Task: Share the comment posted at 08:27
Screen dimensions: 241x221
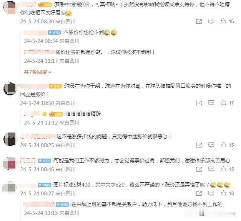Action: [x=199, y=193]
